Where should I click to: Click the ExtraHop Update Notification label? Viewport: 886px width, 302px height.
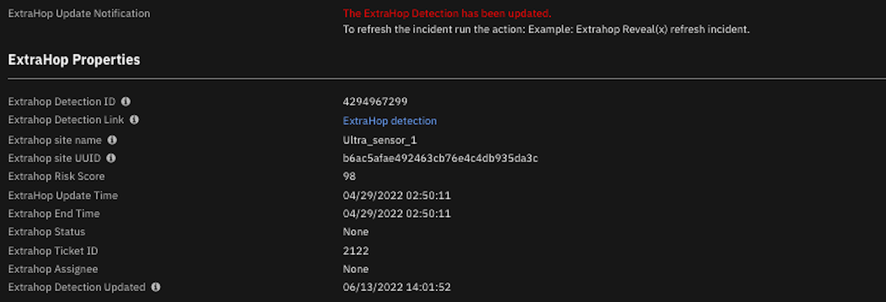79,13
